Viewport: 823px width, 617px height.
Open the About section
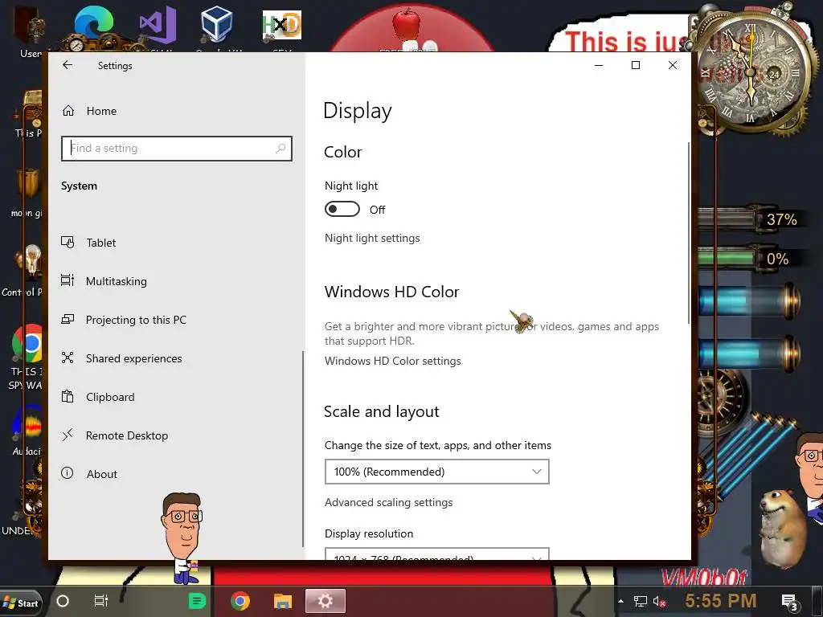click(x=101, y=474)
